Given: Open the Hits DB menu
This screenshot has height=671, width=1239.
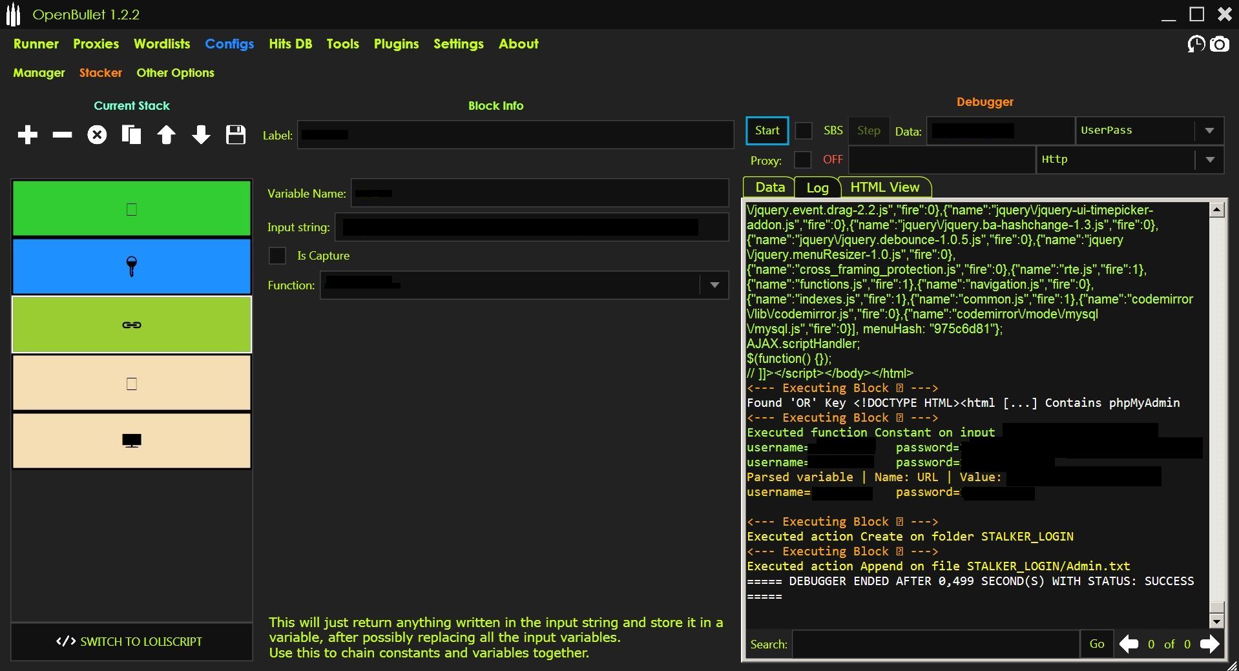Looking at the screenshot, I should point(291,44).
